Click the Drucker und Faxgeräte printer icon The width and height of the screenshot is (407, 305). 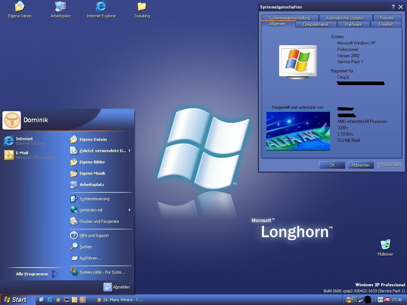point(74,221)
